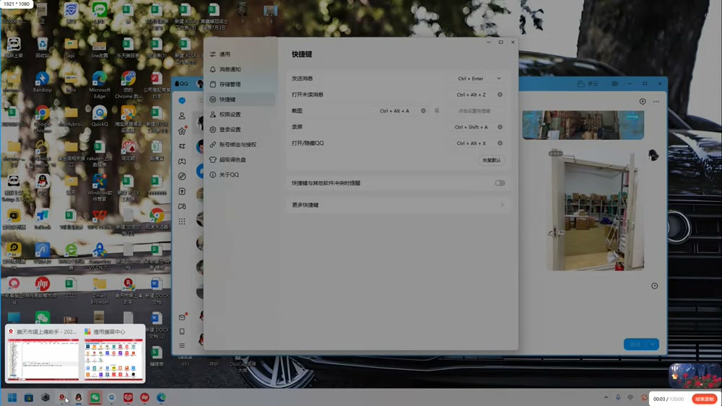The height and width of the screenshot is (406, 722).
Task: Open the QQ hamburger main menu icon
Action: (x=182, y=345)
